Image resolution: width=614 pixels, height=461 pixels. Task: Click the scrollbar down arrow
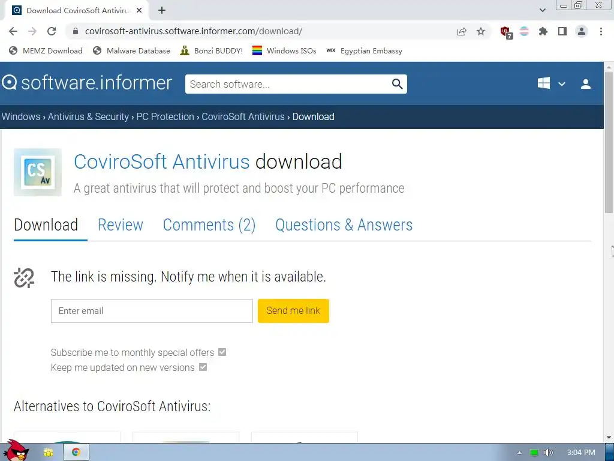pyautogui.click(x=609, y=438)
